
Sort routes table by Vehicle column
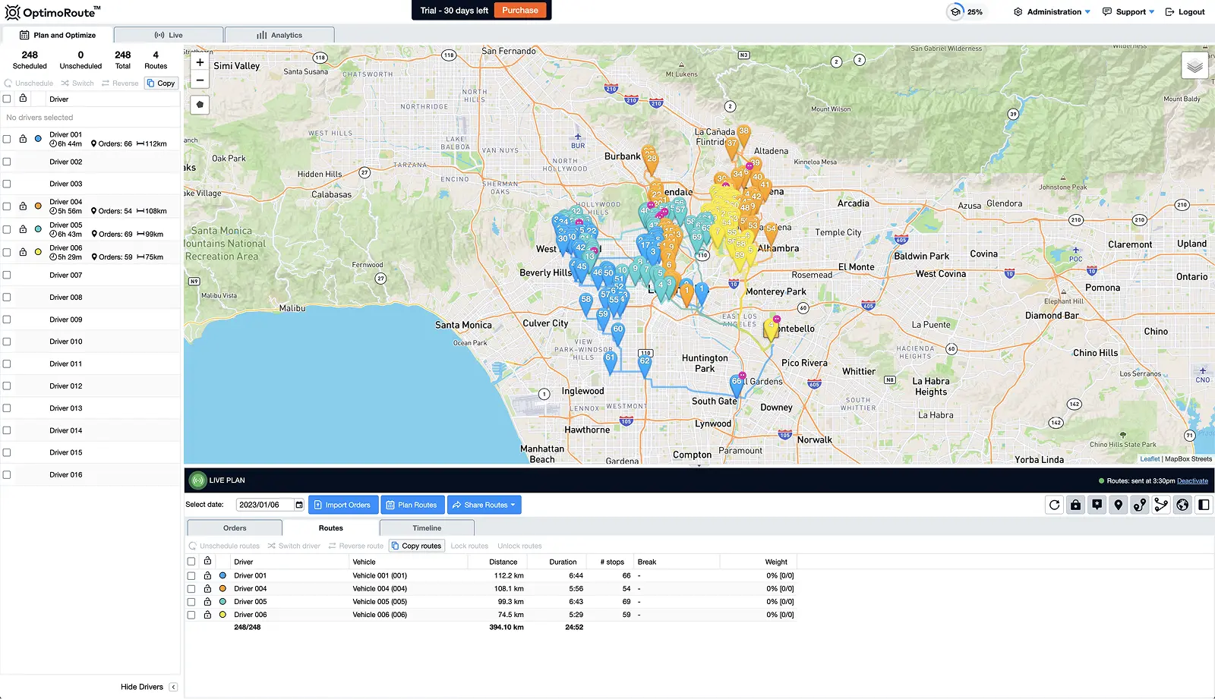point(364,562)
